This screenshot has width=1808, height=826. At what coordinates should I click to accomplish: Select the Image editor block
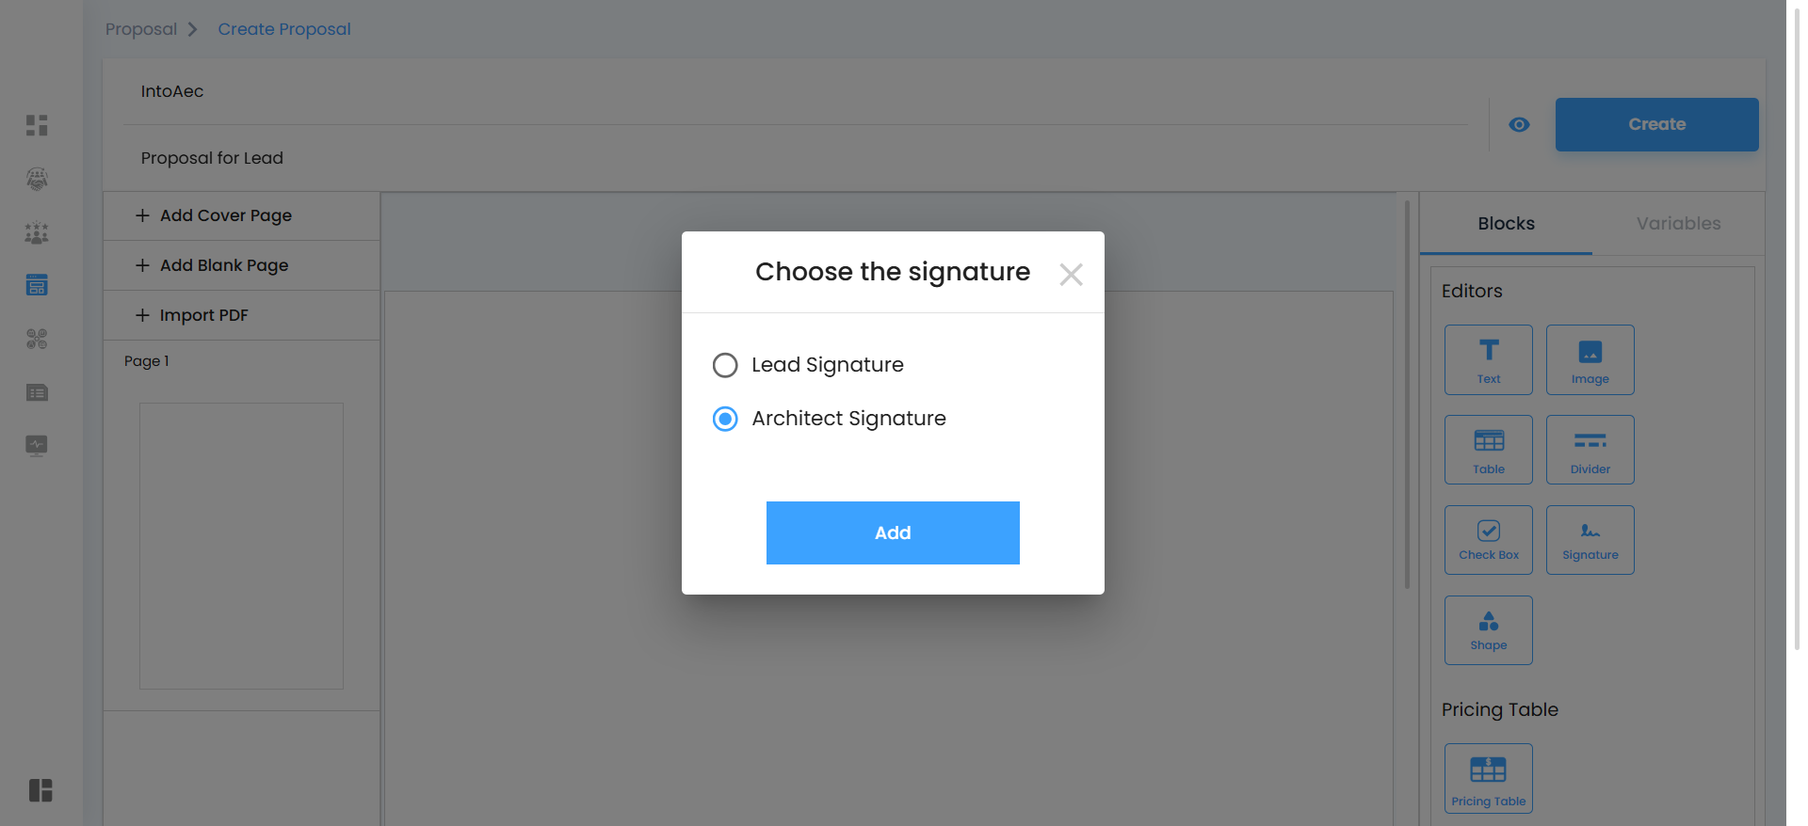1590,359
